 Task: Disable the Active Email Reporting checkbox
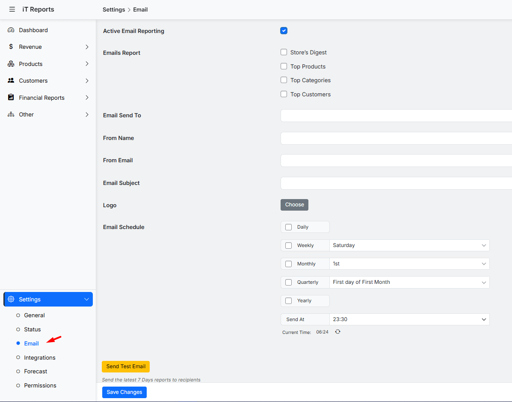[x=284, y=31]
